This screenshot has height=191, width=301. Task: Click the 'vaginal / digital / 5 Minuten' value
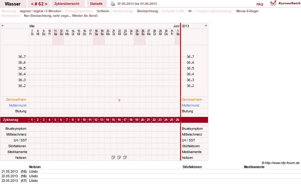pos(40,11)
